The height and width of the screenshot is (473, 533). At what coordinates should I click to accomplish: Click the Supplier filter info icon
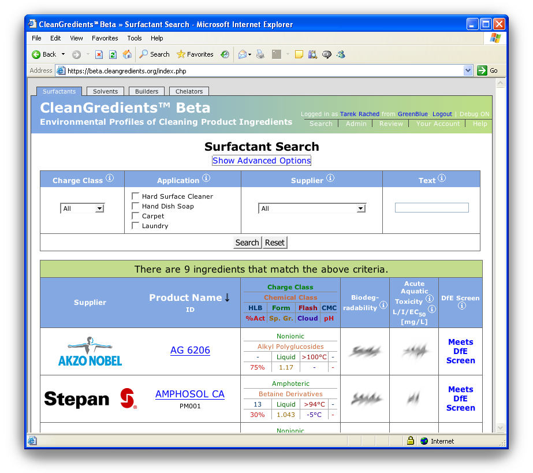330,178
